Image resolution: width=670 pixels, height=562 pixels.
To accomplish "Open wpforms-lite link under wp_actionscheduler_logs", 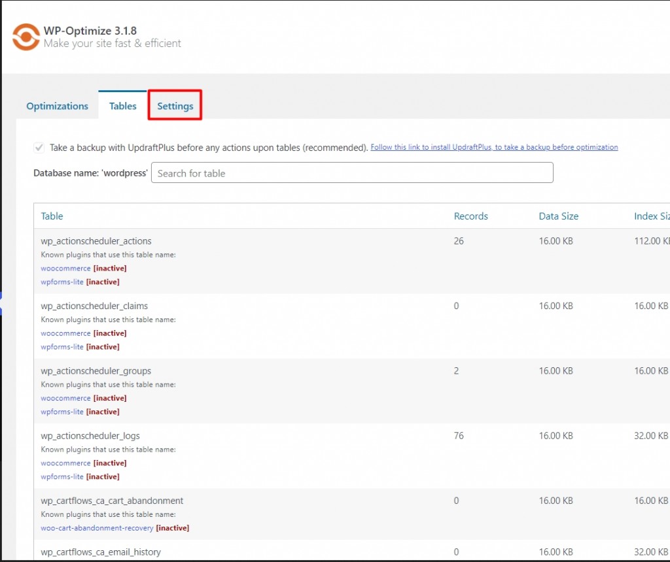I will point(62,476).
